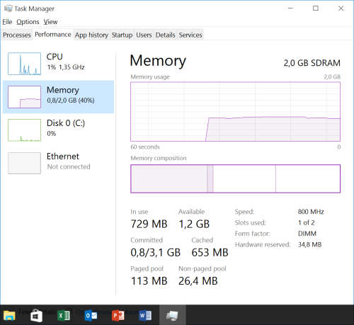Open the Startup tab
354x325 pixels.
point(122,35)
